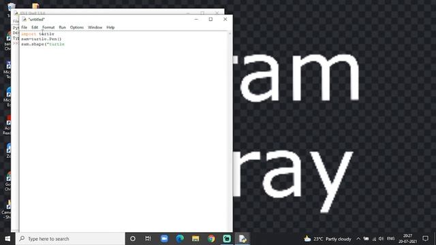The width and height of the screenshot is (436, 245).
Task: Open the File menu in the untitled editor
Action: pyautogui.click(x=25, y=27)
